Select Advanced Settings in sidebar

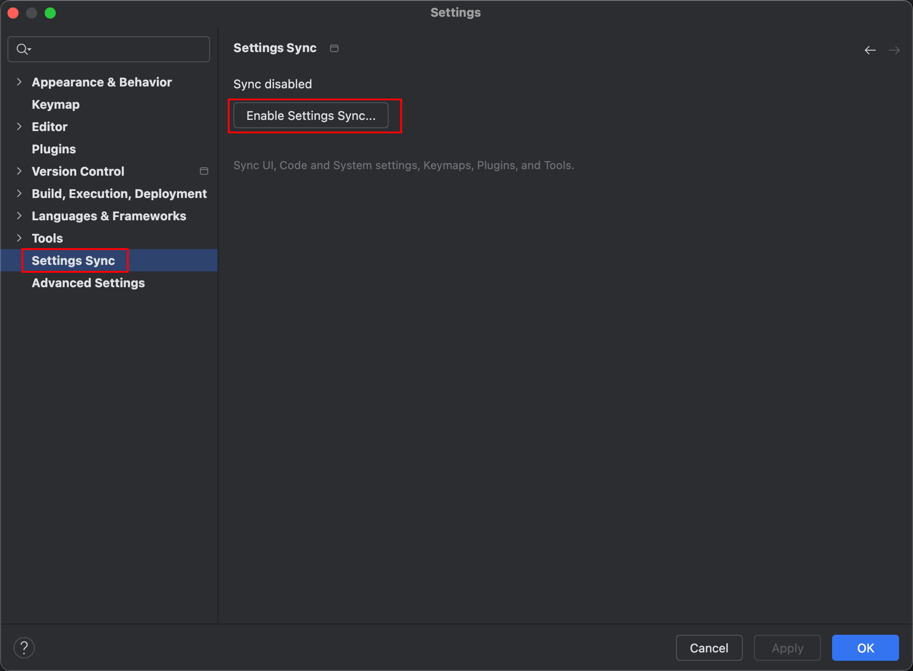click(88, 283)
